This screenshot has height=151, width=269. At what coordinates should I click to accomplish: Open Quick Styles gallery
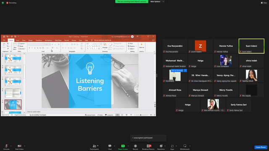pyautogui.click(x=110, y=46)
